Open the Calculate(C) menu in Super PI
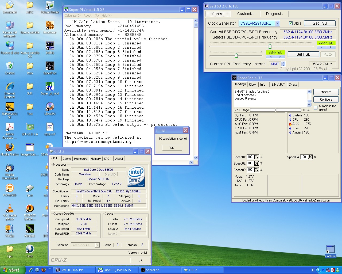 tap(73, 16)
